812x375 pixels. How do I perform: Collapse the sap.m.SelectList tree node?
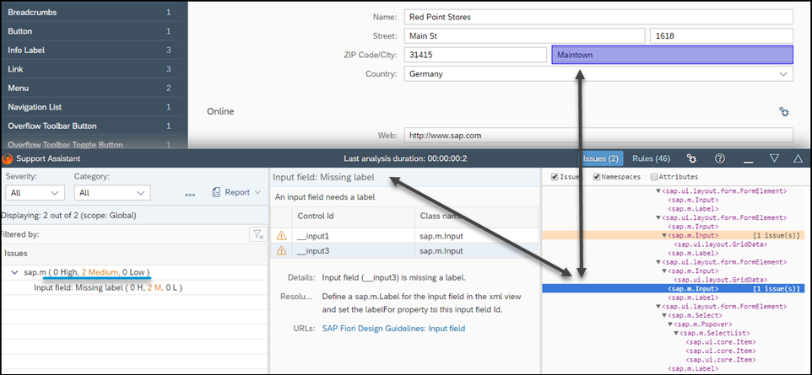pos(676,333)
